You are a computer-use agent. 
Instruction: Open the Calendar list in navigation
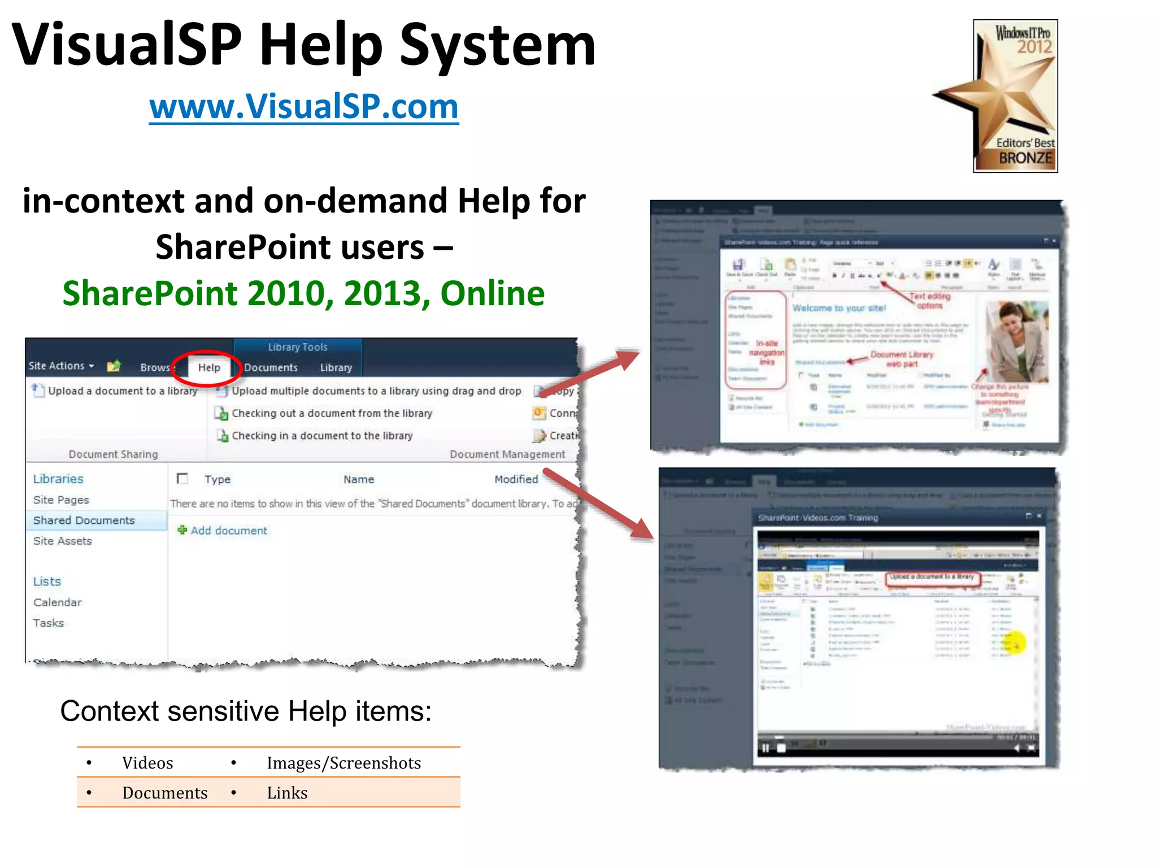(x=58, y=602)
